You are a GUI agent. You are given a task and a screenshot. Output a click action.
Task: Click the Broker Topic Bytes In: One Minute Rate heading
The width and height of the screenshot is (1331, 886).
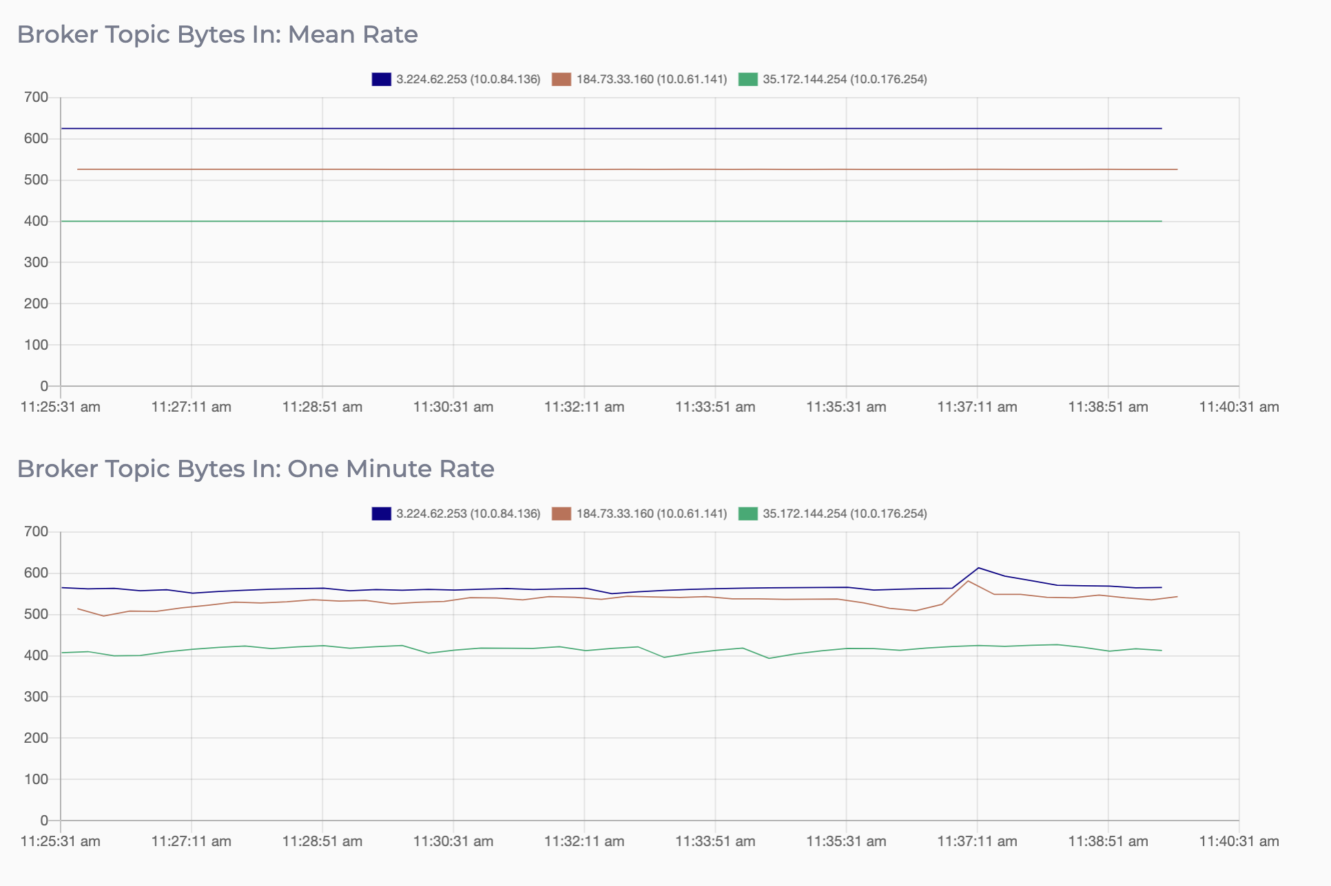coord(256,469)
